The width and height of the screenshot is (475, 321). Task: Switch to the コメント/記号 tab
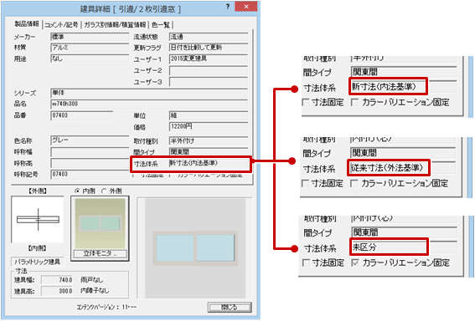click(x=62, y=25)
